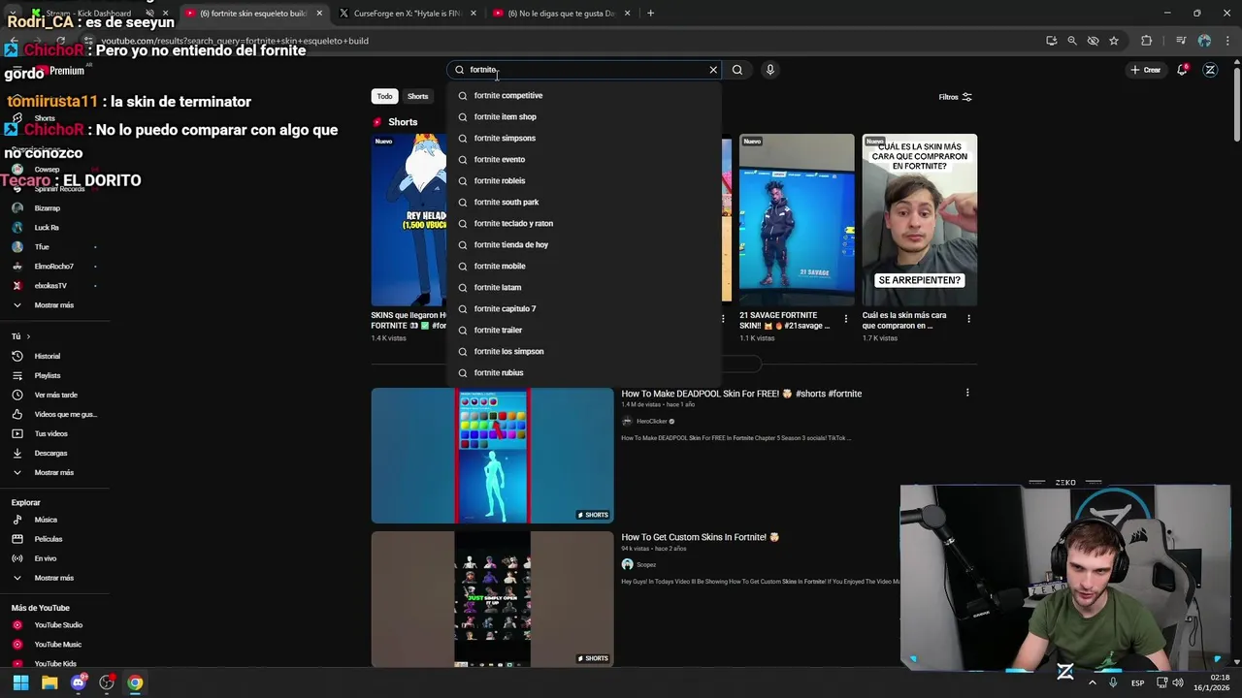Open Chrome media controls icon
The width and height of the screenshot is (1242, 698).
1181,41
